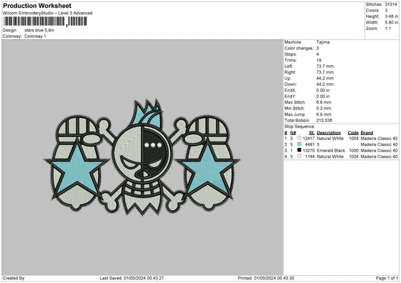Screen dimensions: 401x283
Task: Click the 'Color changes:' label
Action: click(x=299, y=48)
